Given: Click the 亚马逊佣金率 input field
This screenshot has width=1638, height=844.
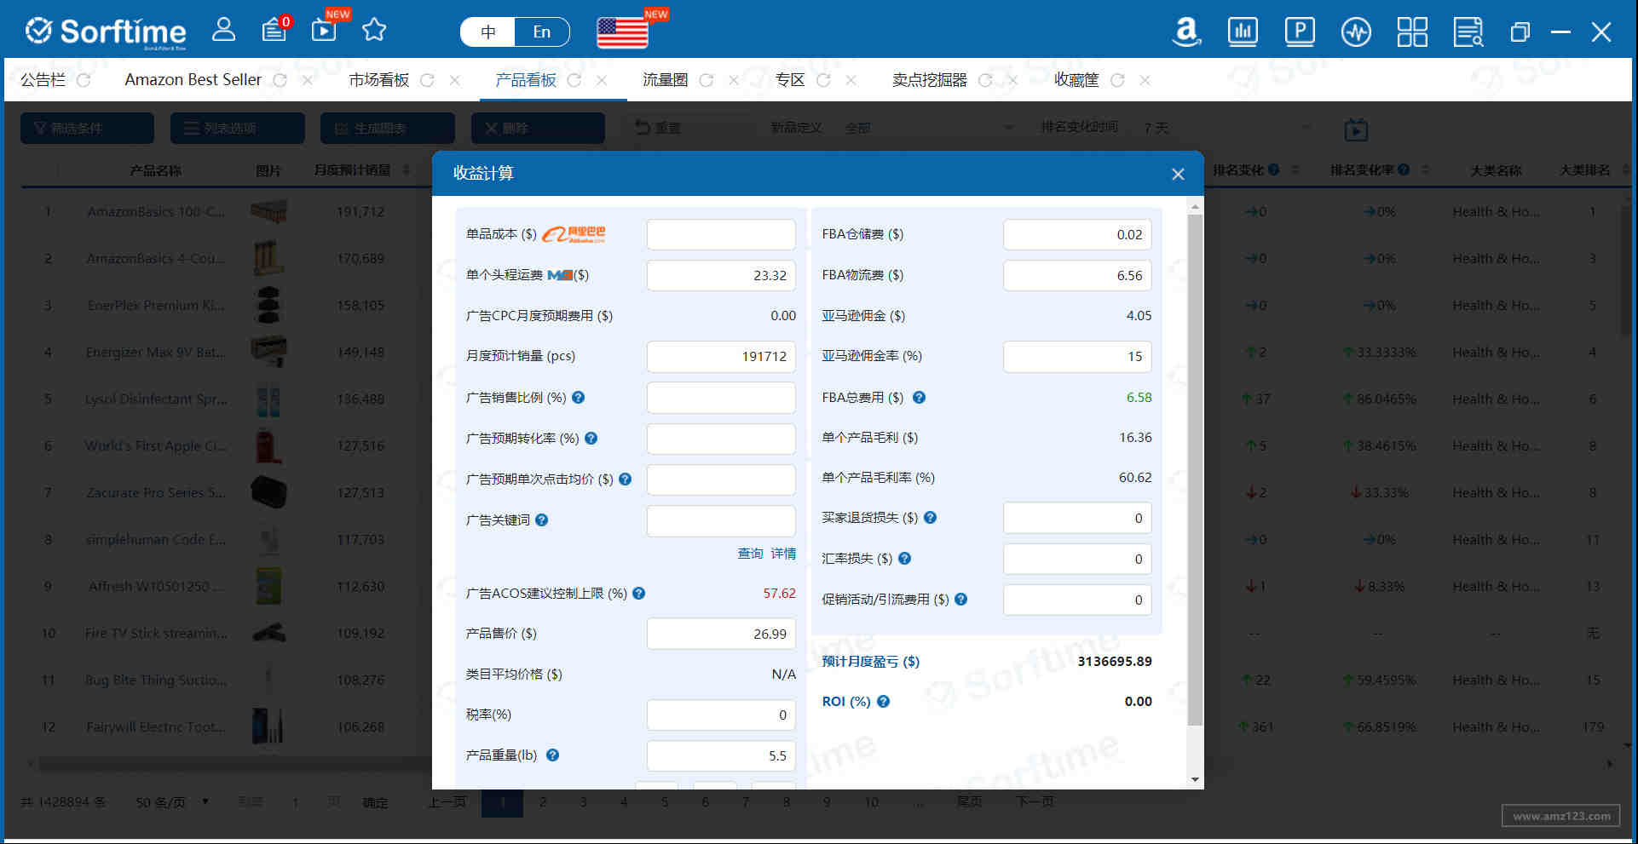Looking at the screenshot, I should (1077, 356).
